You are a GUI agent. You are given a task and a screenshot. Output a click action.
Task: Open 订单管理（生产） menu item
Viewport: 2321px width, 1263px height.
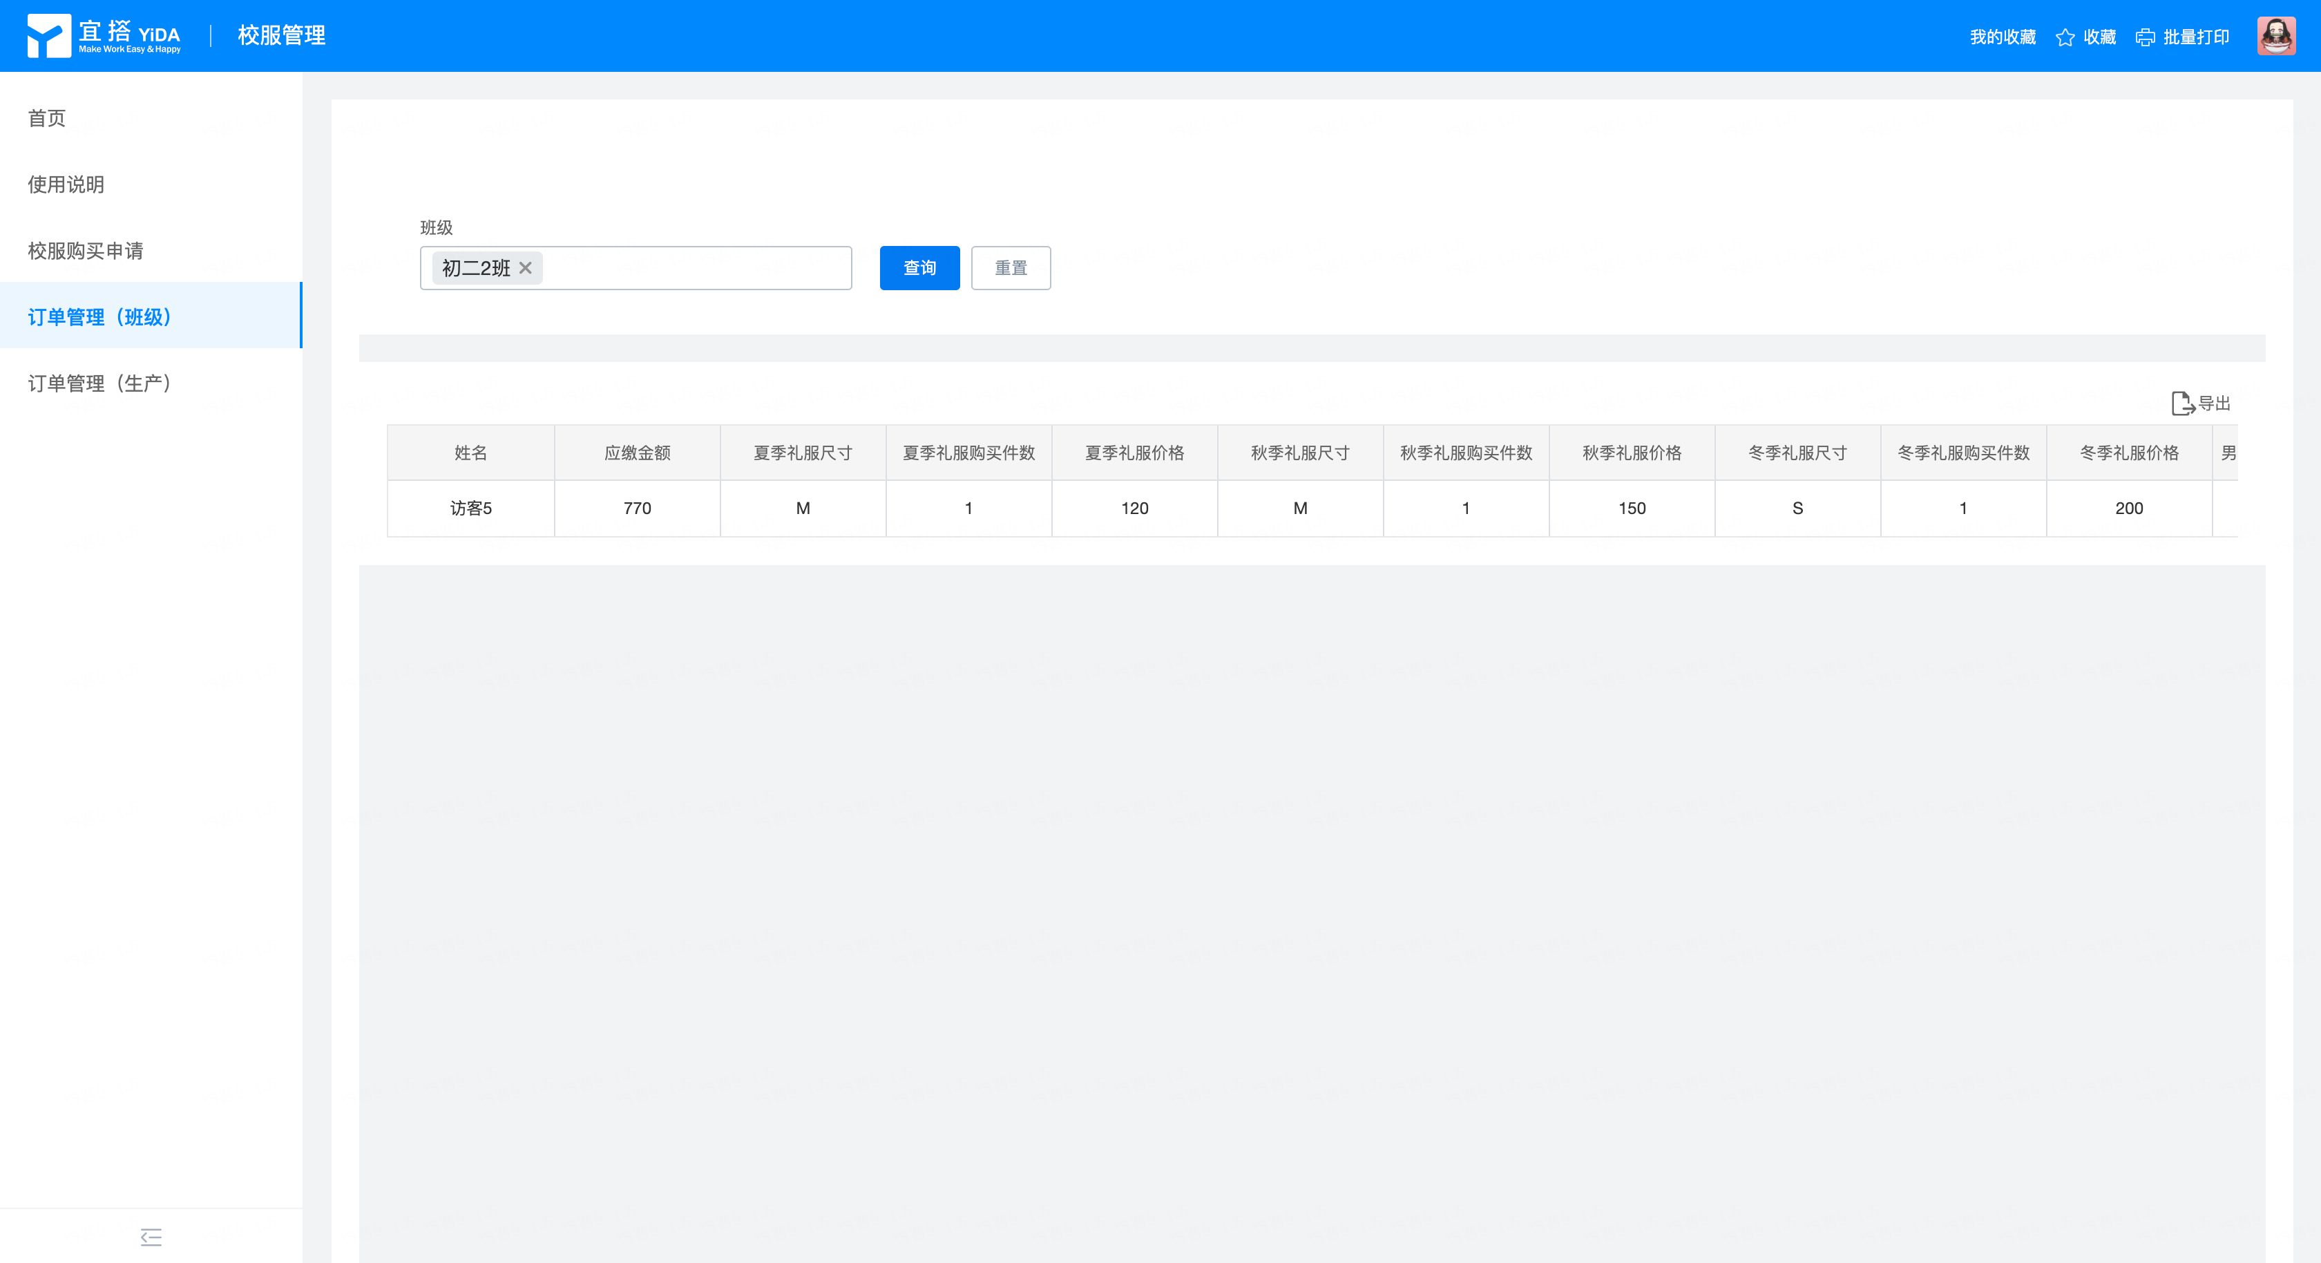99,383
